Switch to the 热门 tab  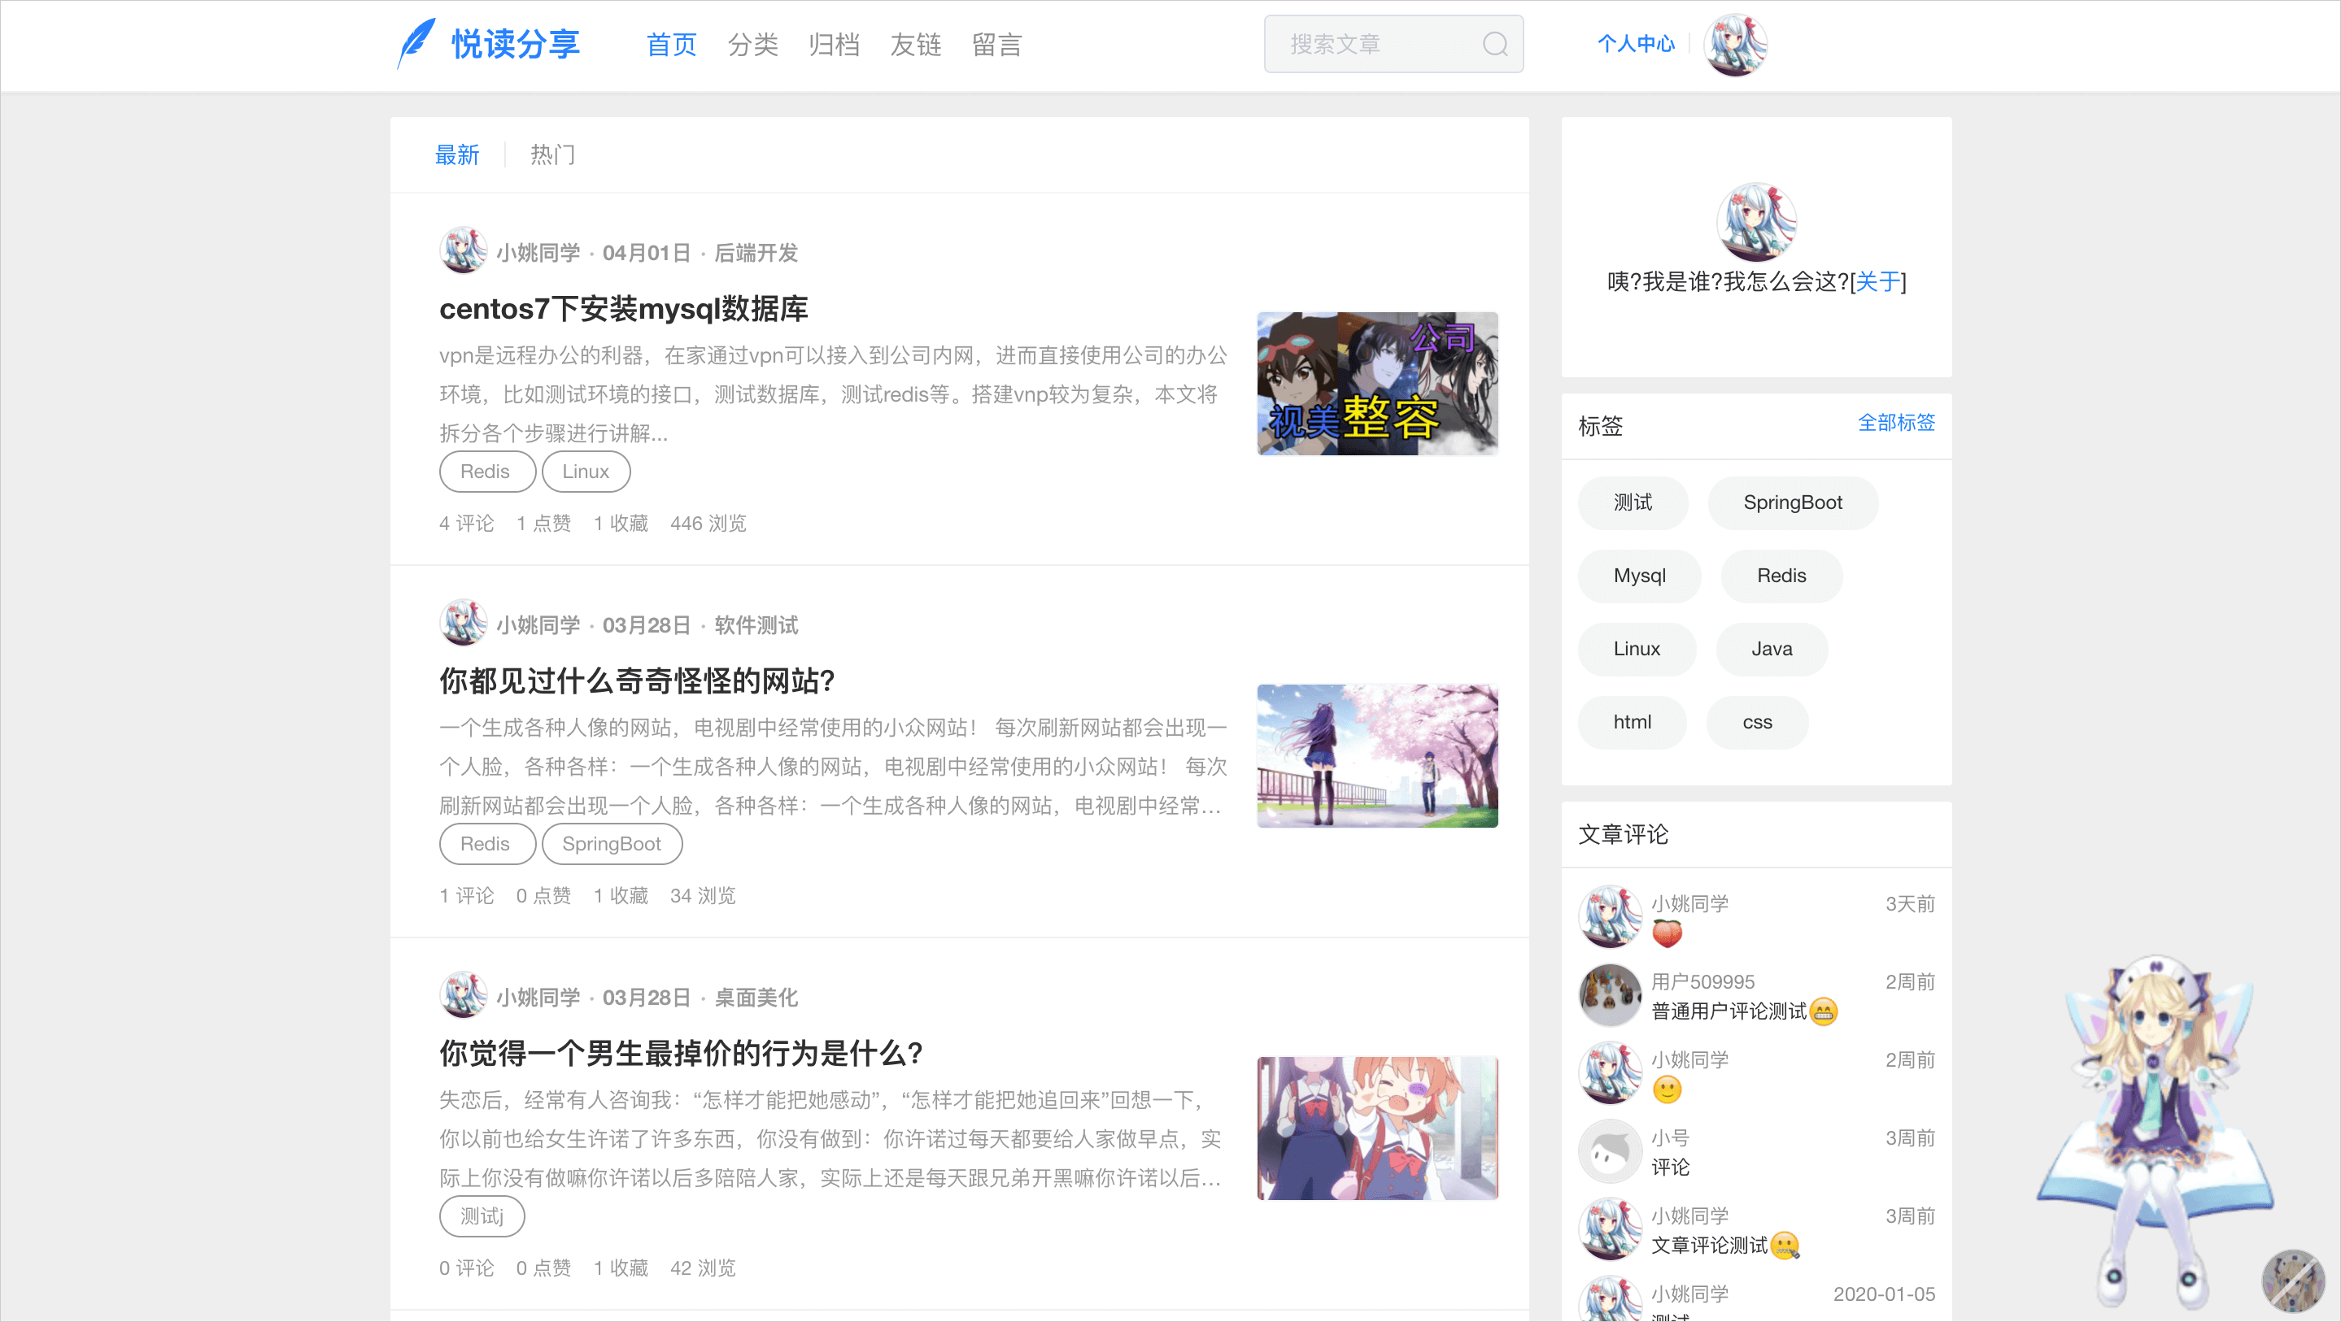pos(551,154)
